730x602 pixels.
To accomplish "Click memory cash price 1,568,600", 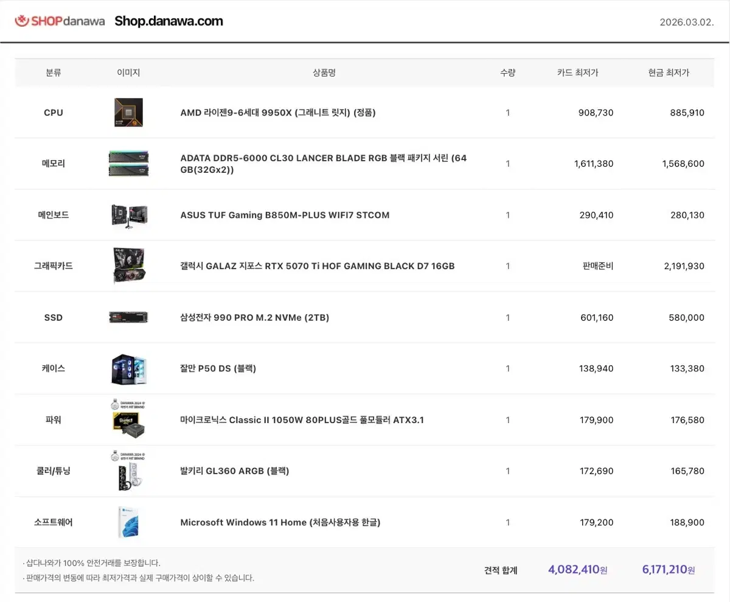I will pos(684,164).
